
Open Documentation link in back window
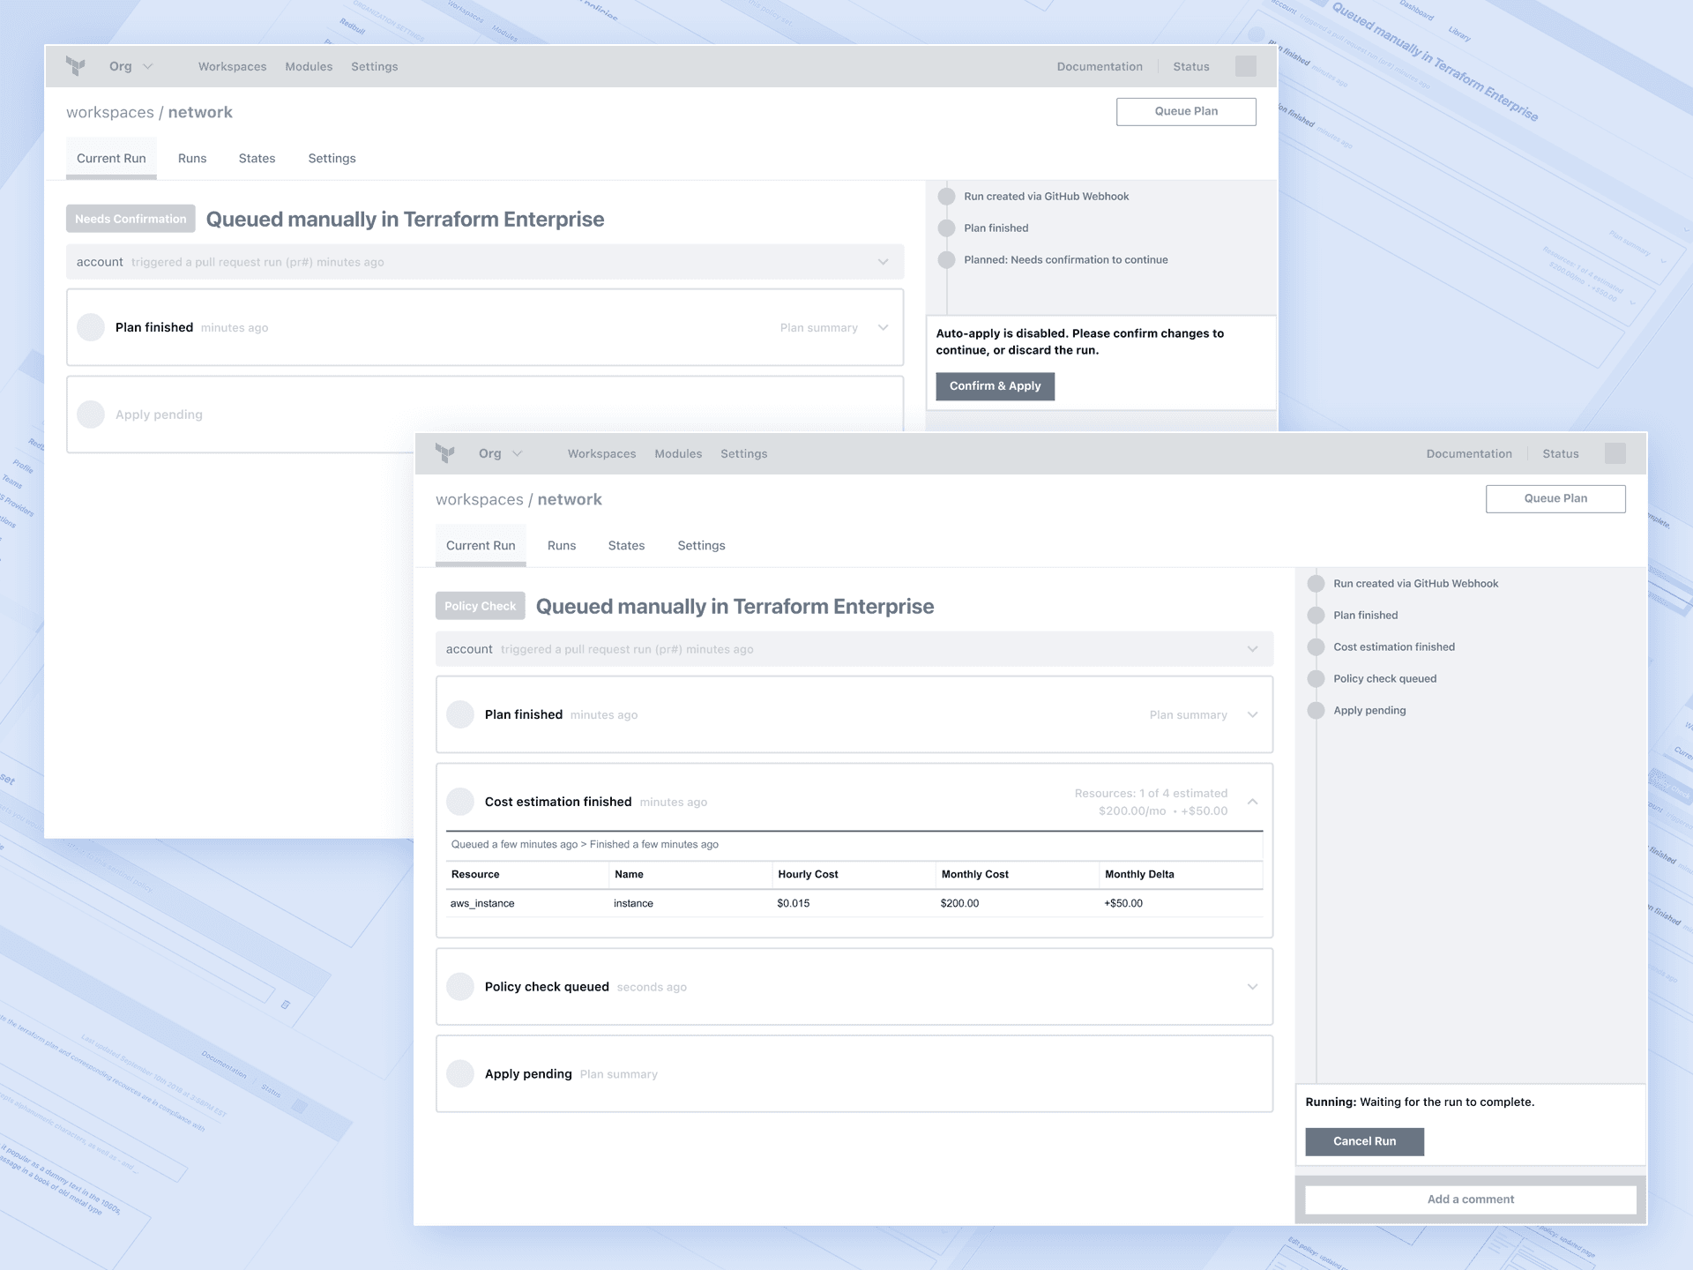tap(1100, 66)
